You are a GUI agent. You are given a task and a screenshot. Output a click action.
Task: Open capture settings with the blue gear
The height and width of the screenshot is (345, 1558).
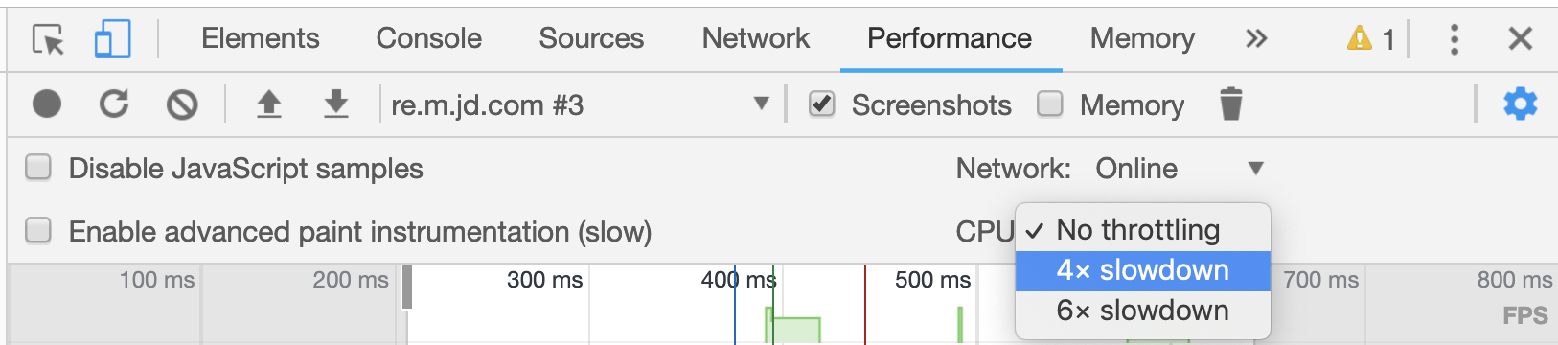pyautogui.click(x=1521, y=103)
